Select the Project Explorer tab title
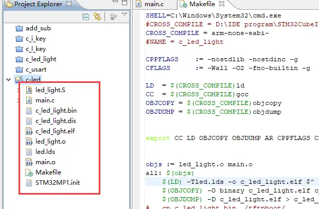Image resolution: width=319 pixels, height=209 pixels. (38, 4)
